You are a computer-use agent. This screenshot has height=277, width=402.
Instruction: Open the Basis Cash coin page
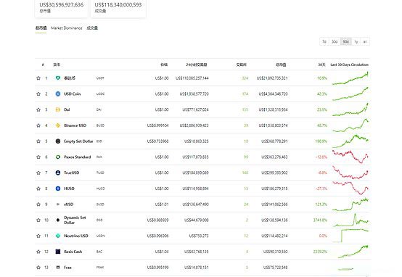pyautogui.click(x=73, y=252)
